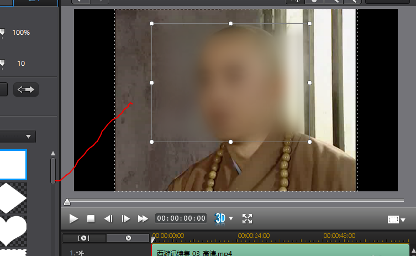Click the bottom-right mask selection handle

point(309,142)
